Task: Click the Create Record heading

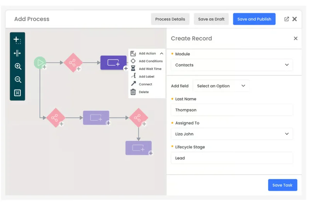Action: coord(191,38)
